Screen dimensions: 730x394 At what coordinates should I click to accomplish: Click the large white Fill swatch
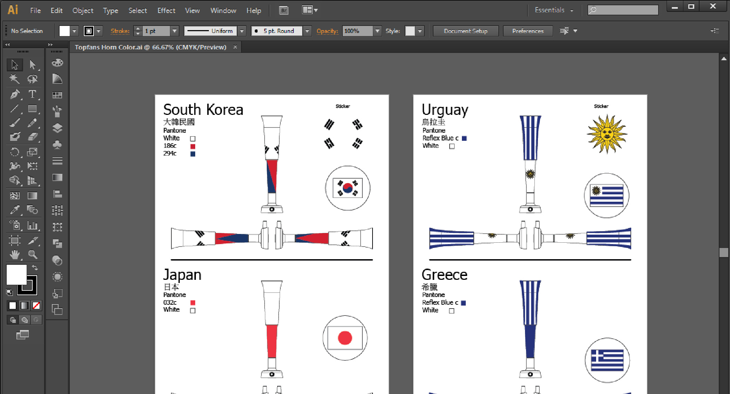click(x=16, y=275)
